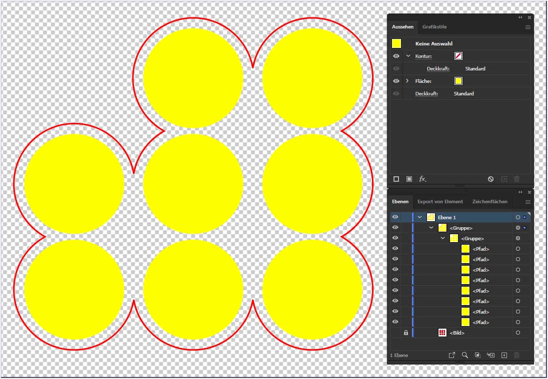Toggle eye of Deckkraft row beneath Kontur
548x379 pixels.
(x=396, y=69)
